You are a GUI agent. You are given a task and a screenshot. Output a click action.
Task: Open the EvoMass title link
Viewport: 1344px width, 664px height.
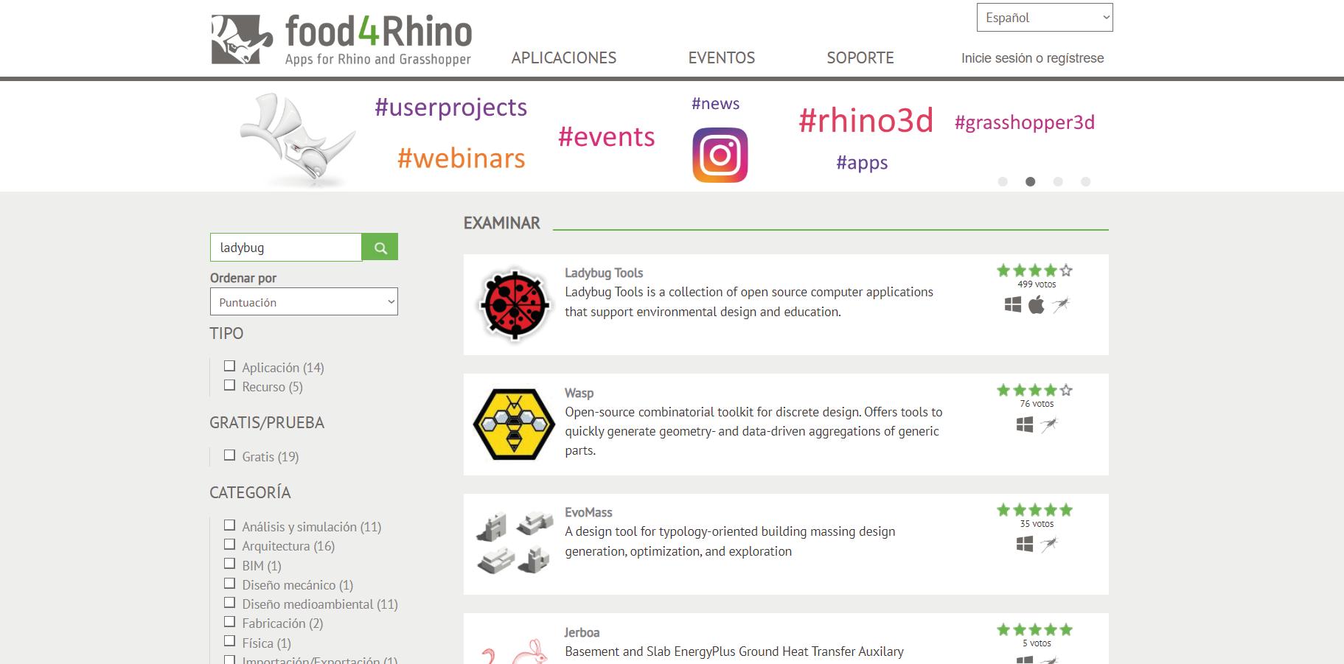pyautogui.click(x=588, y=512)
